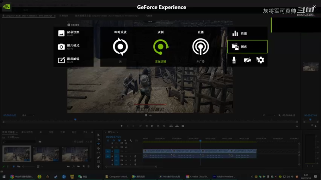Step forward one frame in source monitor

(158, 126)
